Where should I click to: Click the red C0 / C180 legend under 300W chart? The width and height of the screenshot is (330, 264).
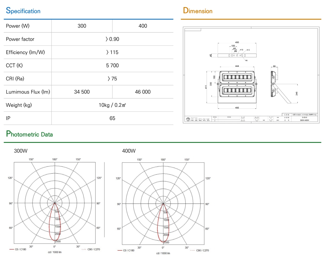tap(18, 249)
